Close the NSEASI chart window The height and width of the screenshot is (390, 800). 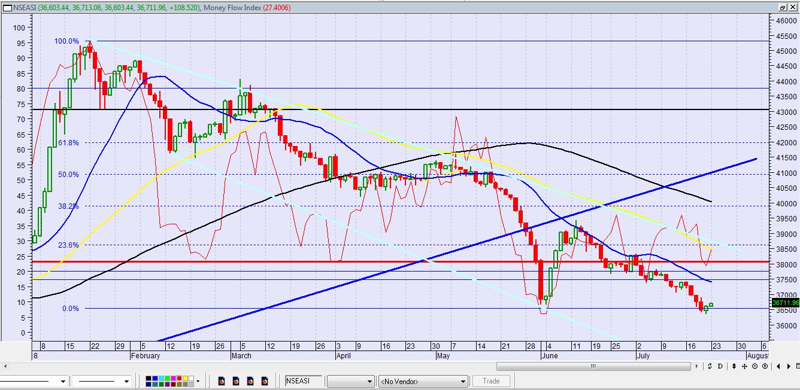[x=792, y=7]
